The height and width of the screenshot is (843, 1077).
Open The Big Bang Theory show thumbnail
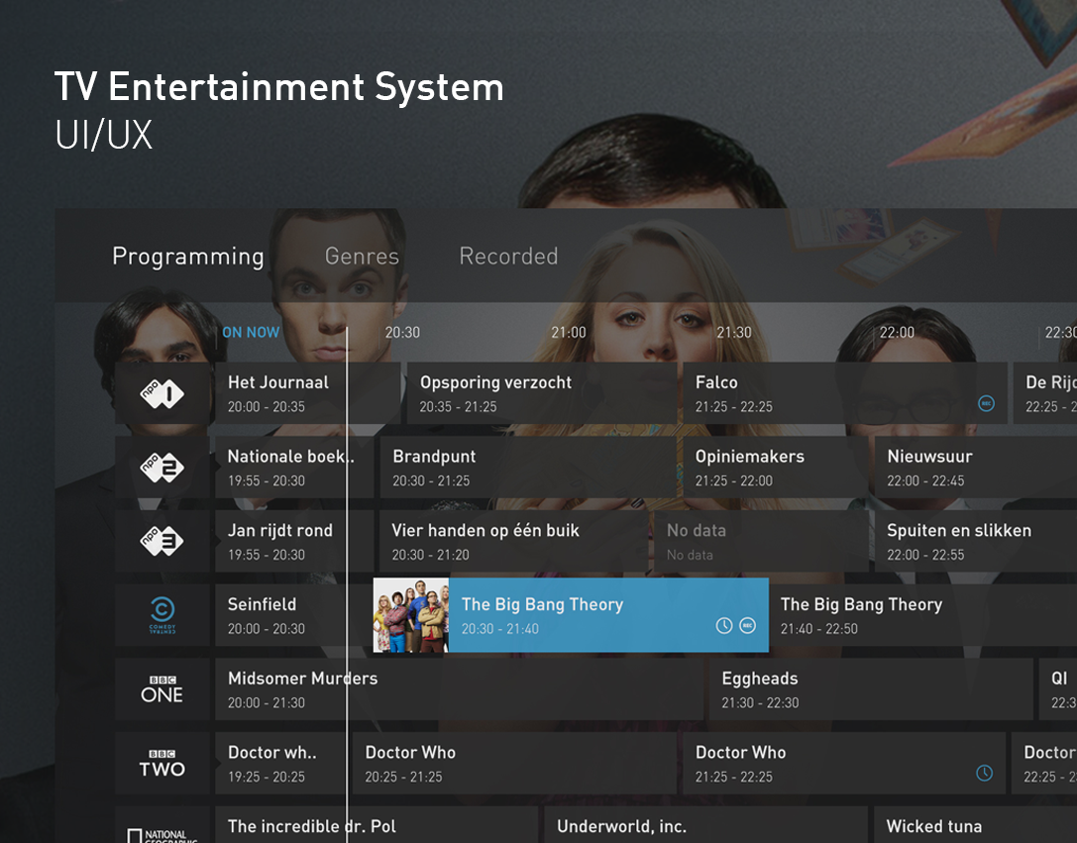point(411,615)
